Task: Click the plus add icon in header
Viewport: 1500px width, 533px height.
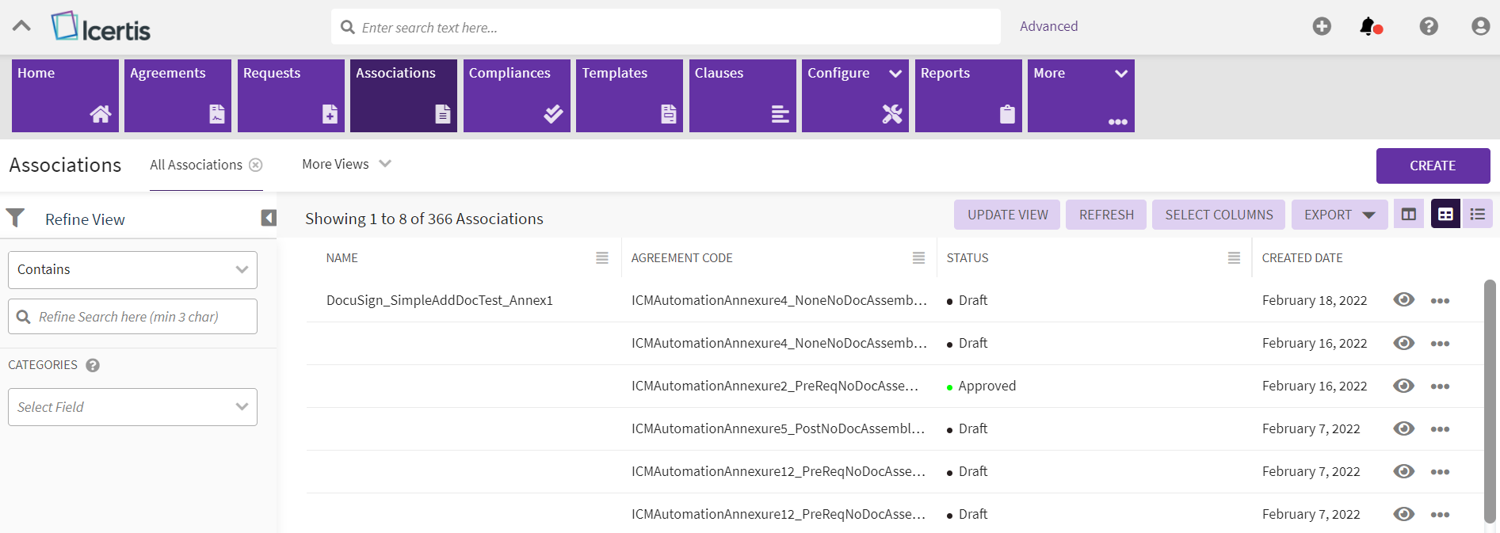Action: tap(1322, 27)
